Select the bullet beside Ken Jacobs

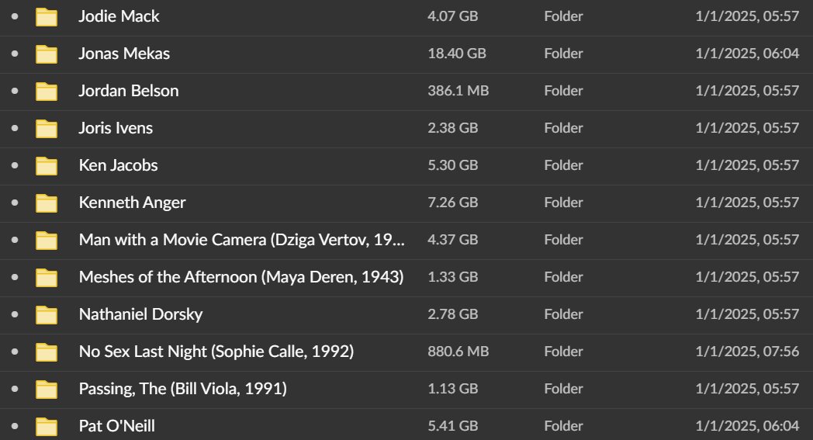point(15,165)
